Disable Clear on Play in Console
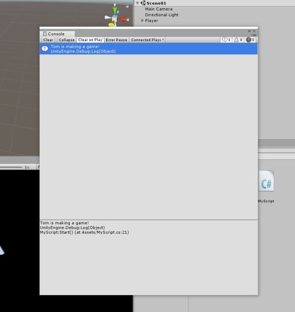This screenshot has height=312, width=295. [90, 40]
